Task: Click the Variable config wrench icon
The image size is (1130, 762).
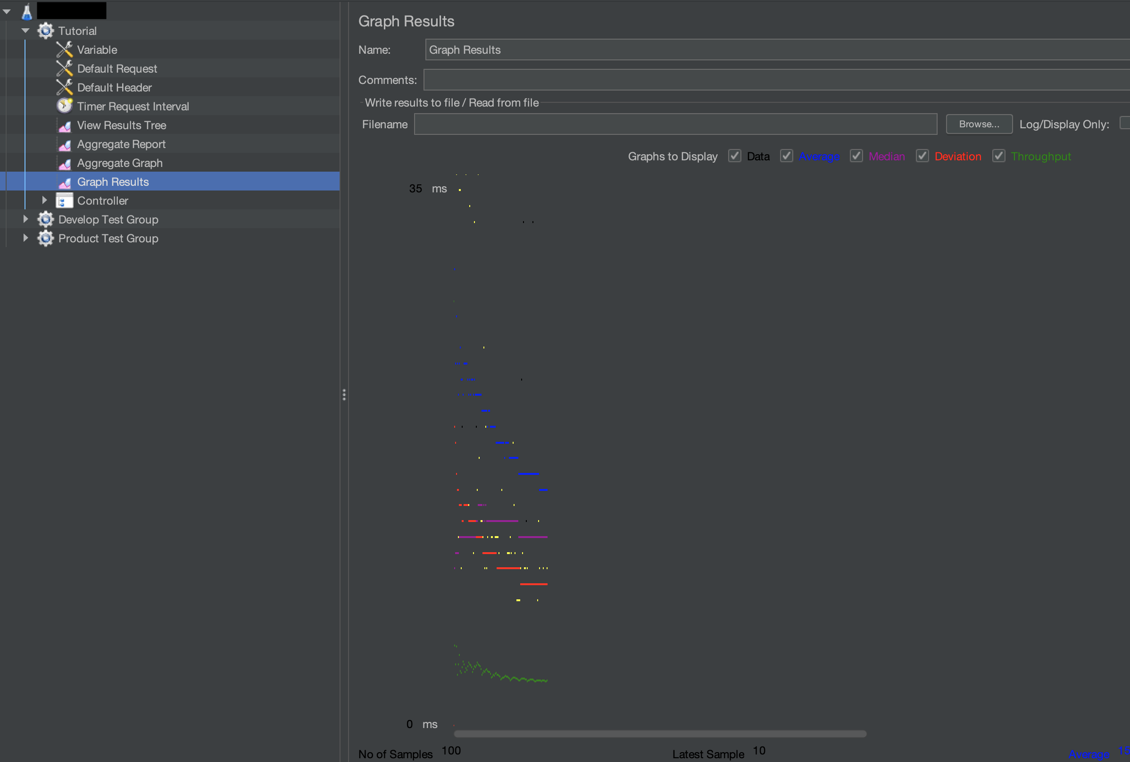Action: pyautogui.click(x=64, y=50)
